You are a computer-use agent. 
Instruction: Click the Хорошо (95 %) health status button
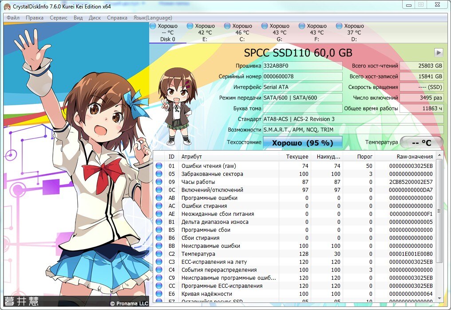[303, 143]
